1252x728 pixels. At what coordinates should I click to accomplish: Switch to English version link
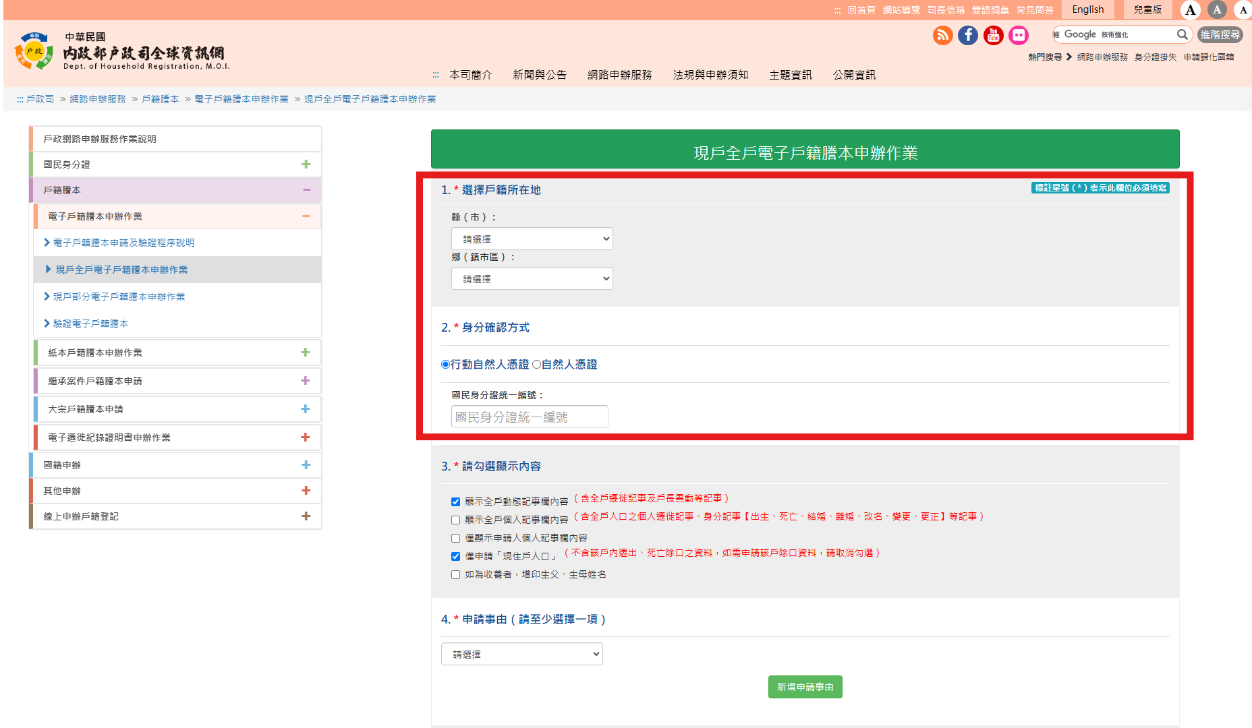click(x=1087, y=9)
